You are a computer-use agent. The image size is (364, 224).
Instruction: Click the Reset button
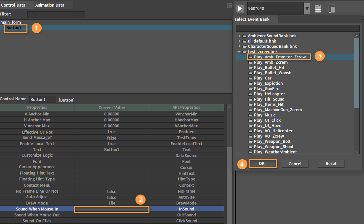pyautogui.click(x=331, y=164)
